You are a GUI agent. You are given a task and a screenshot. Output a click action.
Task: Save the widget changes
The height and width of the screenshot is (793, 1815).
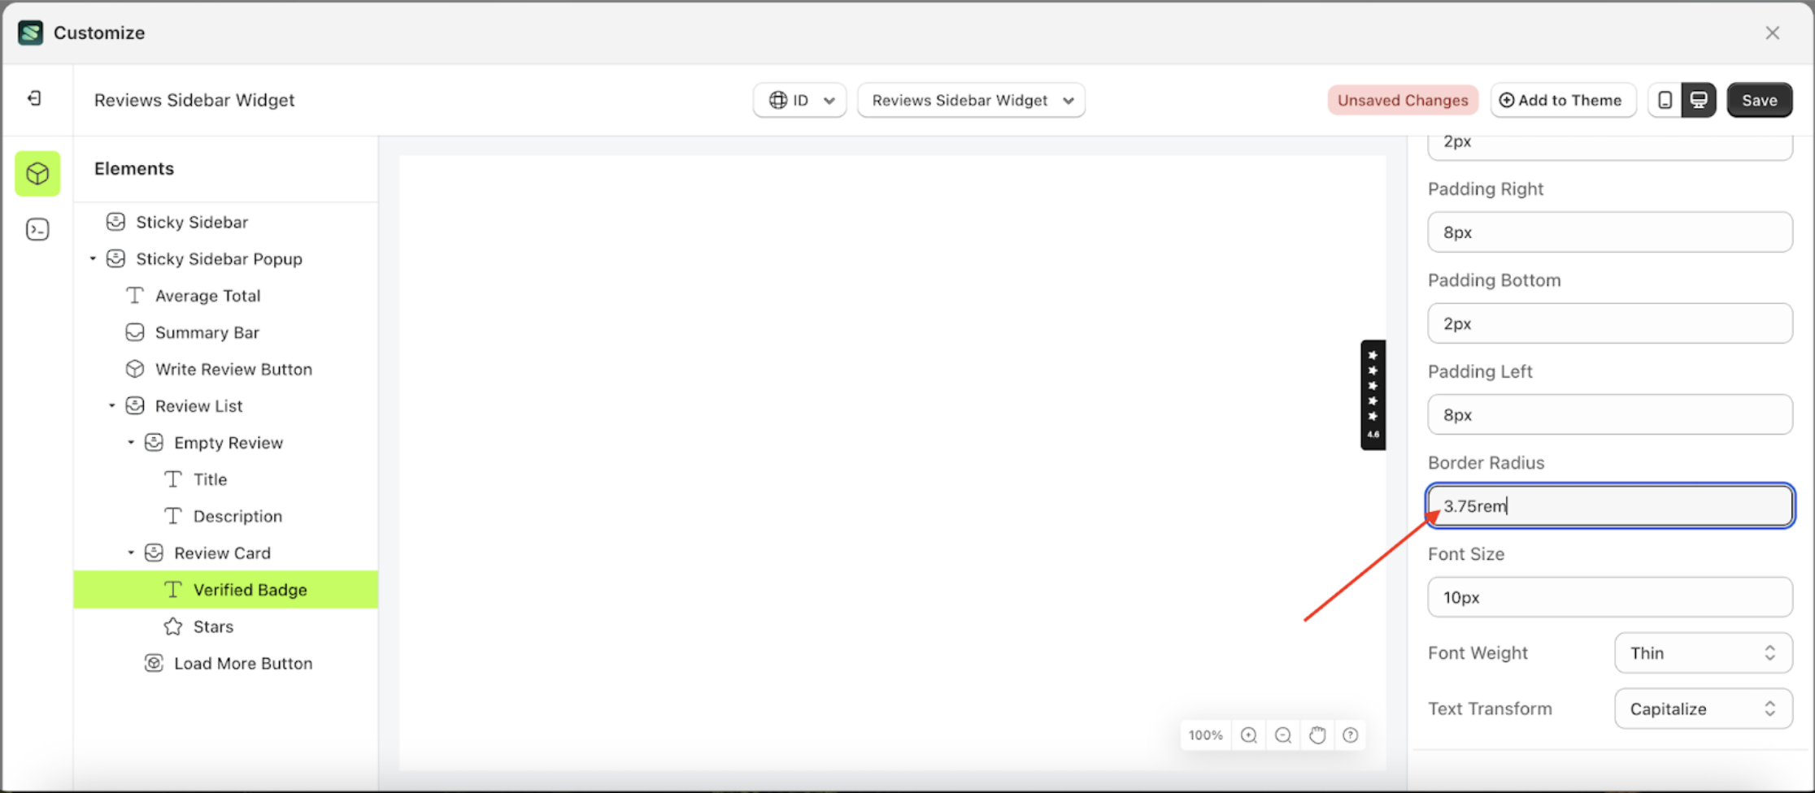[1759, 99]
